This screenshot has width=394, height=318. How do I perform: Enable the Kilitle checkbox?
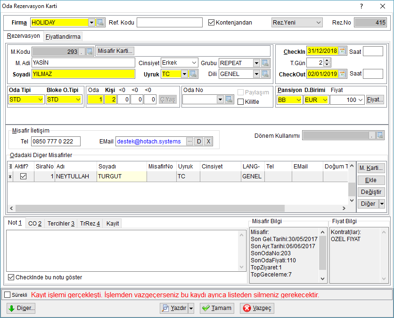point(240,101)
